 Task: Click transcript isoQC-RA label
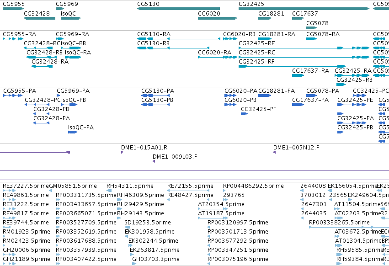(x=78, y=53)
